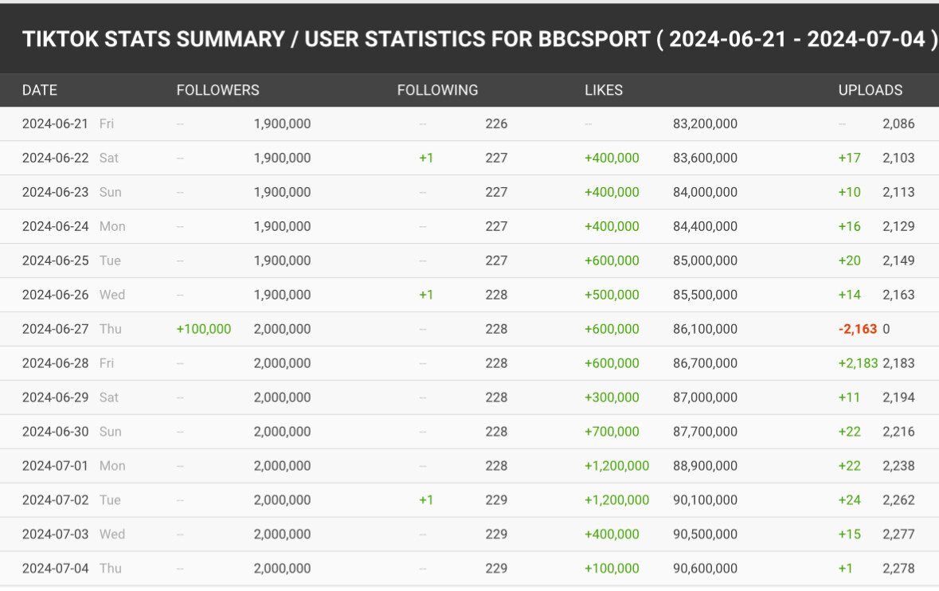939x591 pixels.
Task: Click the +700,000 likes gain value
Action: coord(612,432)
